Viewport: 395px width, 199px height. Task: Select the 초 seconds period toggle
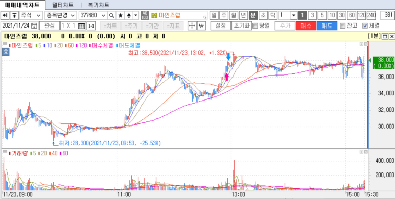tap(263, 15)
